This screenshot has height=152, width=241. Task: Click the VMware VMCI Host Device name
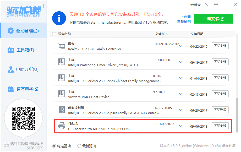(x=89, y=97)
